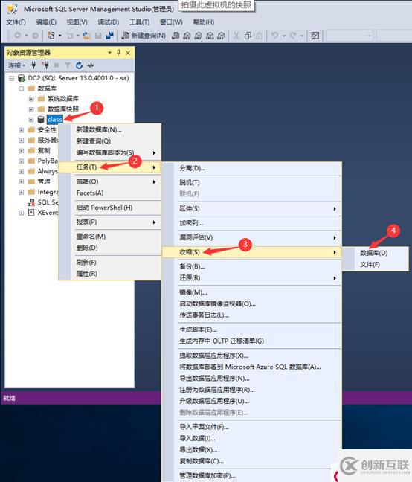
Task: Select the class database in tree
Action: point(55,120)
